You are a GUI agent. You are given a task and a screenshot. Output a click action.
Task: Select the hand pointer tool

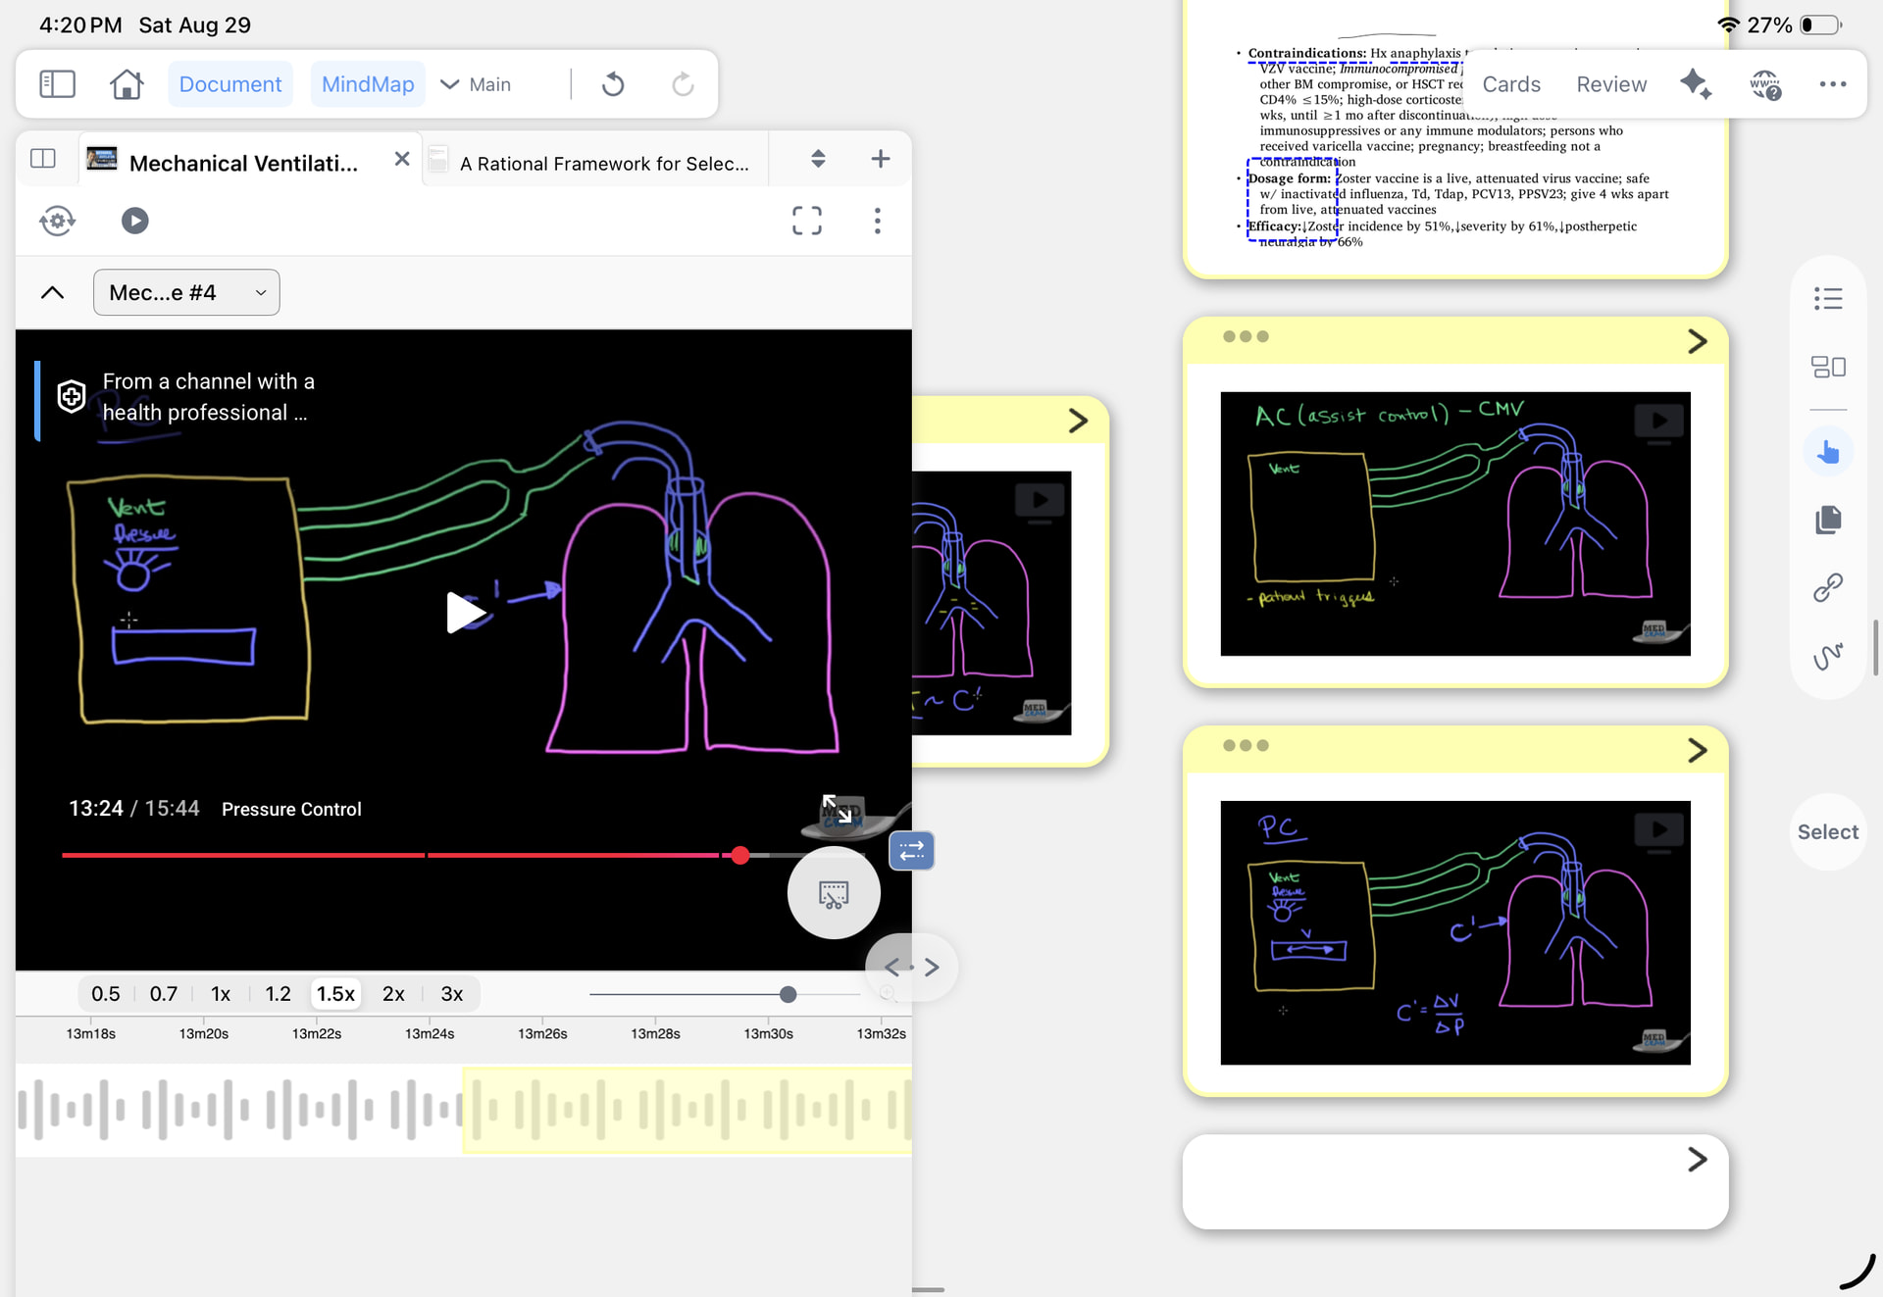(x=1828, y=452)
